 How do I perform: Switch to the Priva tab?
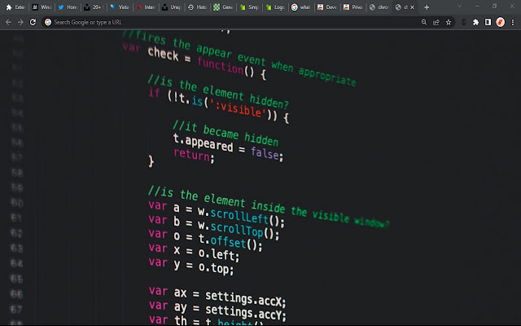[352, 7]
